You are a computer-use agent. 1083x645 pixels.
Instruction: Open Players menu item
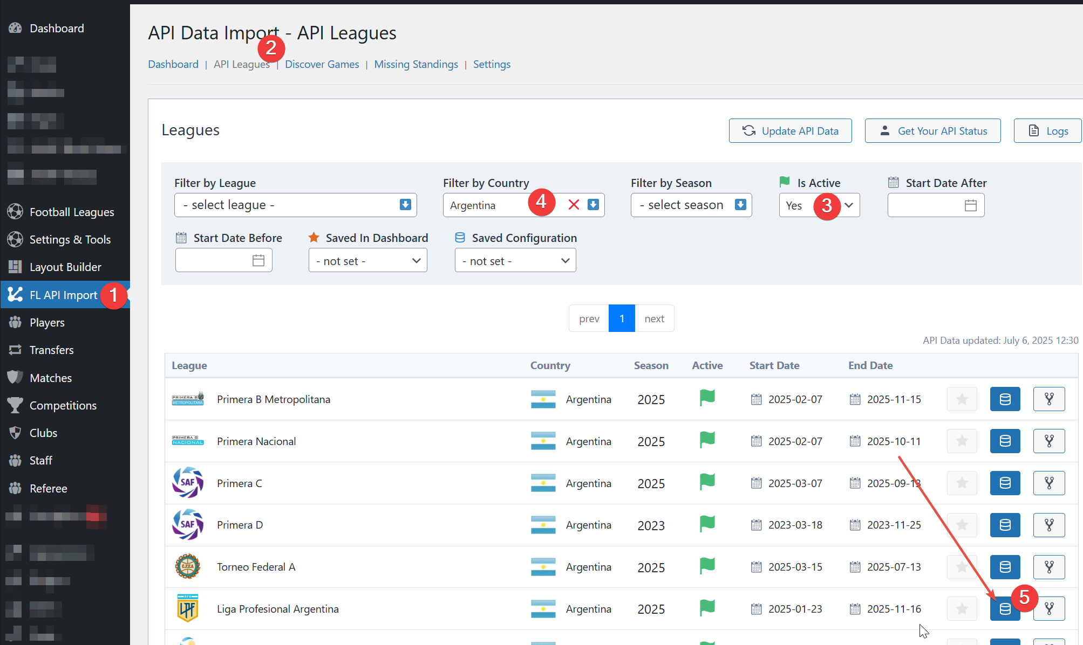pyautogui.click(x=65, y=322)
